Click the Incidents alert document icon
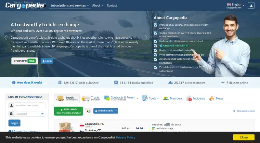260x143 pixels. tap(189, 98)
